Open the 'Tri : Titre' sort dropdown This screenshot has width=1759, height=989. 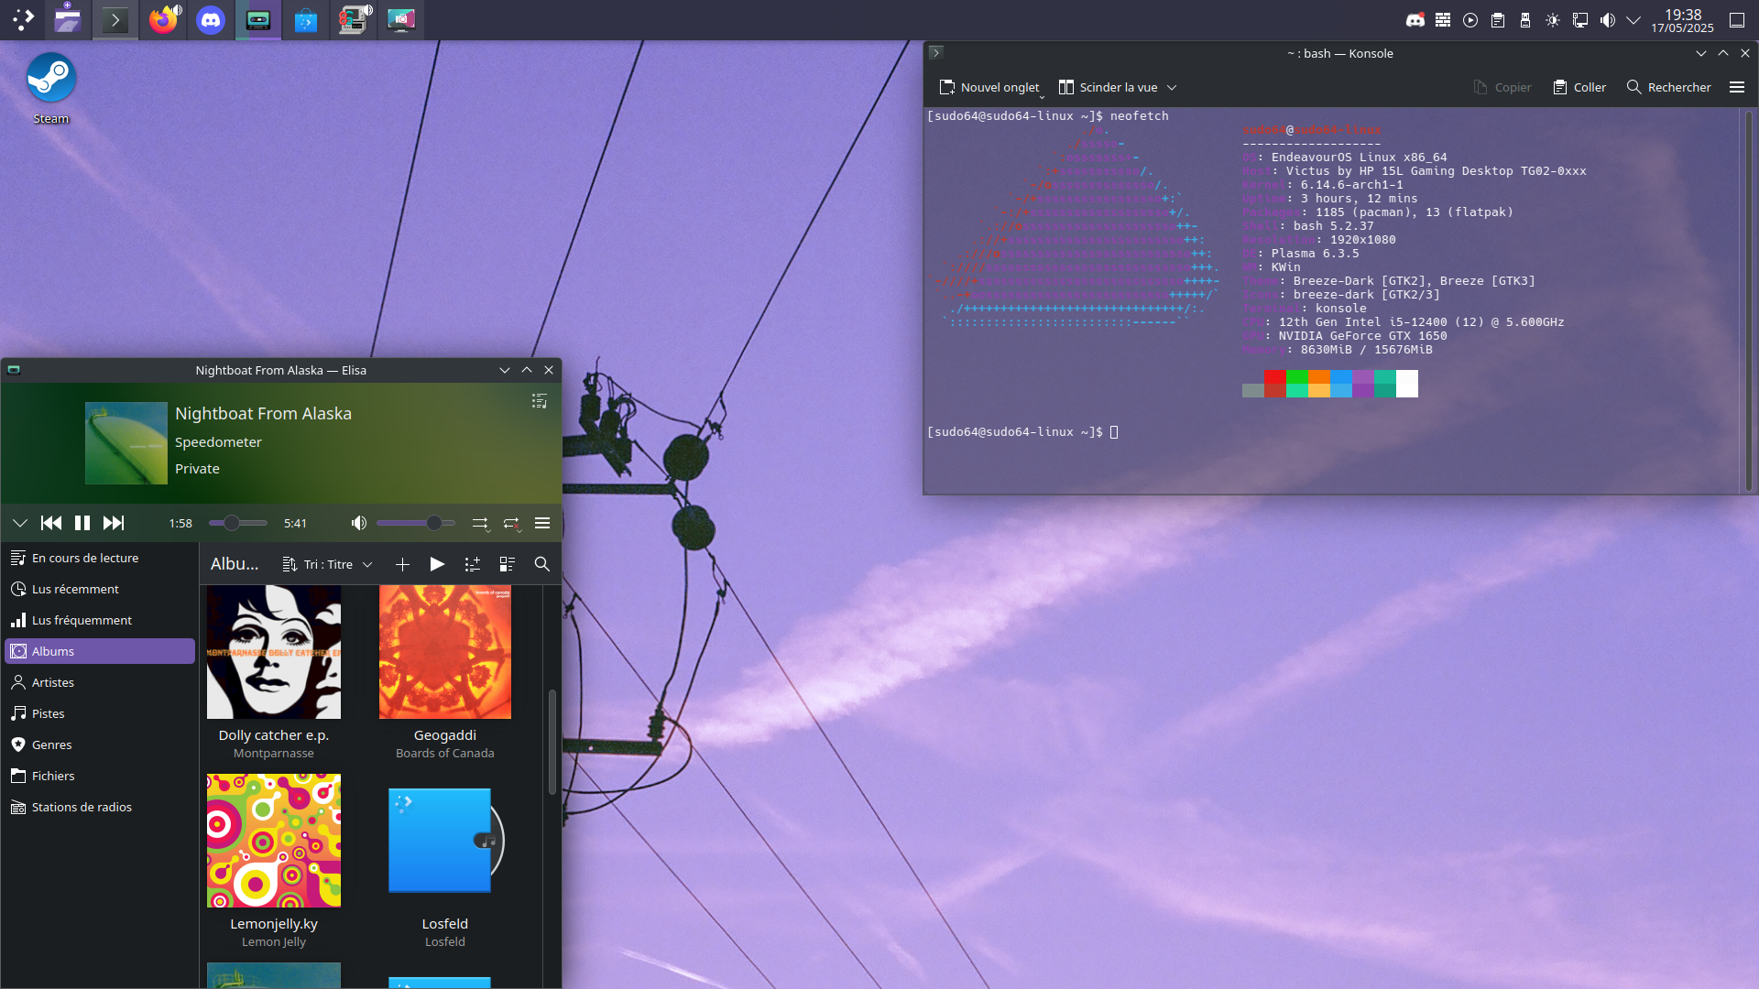tap(328, 564)
